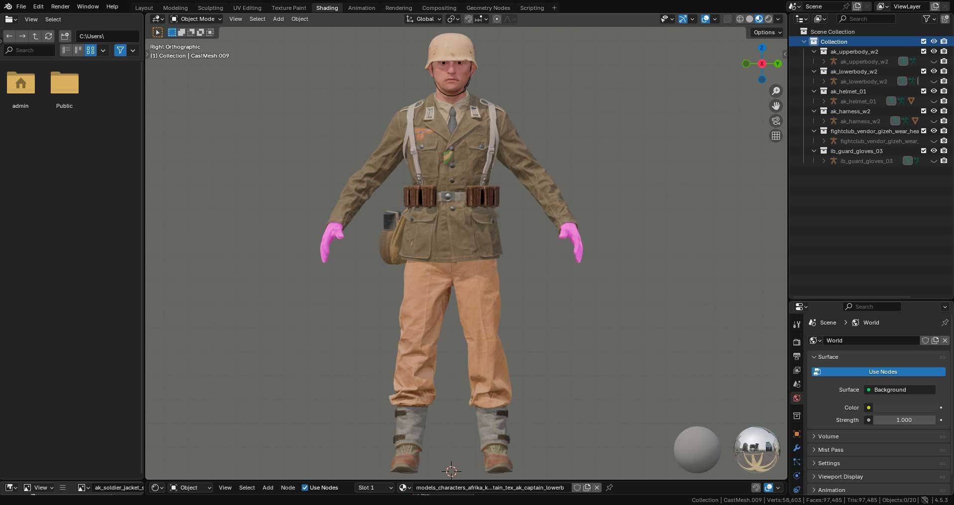Open the Output properties printer tab
The image size is (954, 505).
click(796, 356)
